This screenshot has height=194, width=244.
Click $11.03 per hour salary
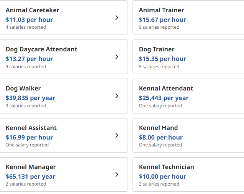(29, 20)
